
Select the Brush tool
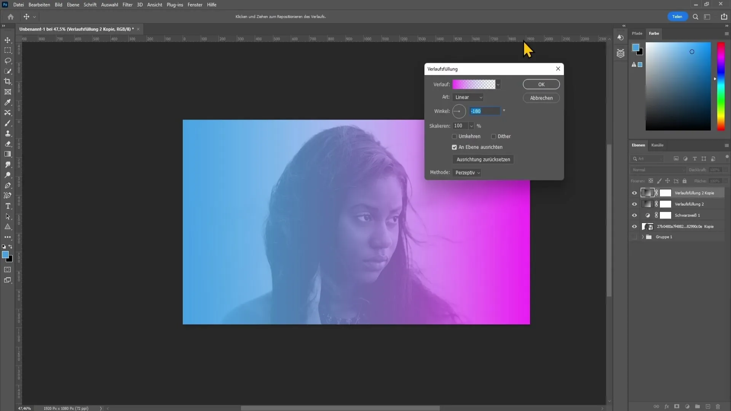8,123
